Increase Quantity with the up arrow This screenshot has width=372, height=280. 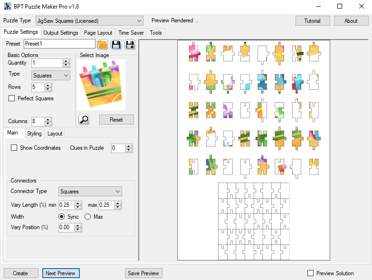[x=66, y=61]
